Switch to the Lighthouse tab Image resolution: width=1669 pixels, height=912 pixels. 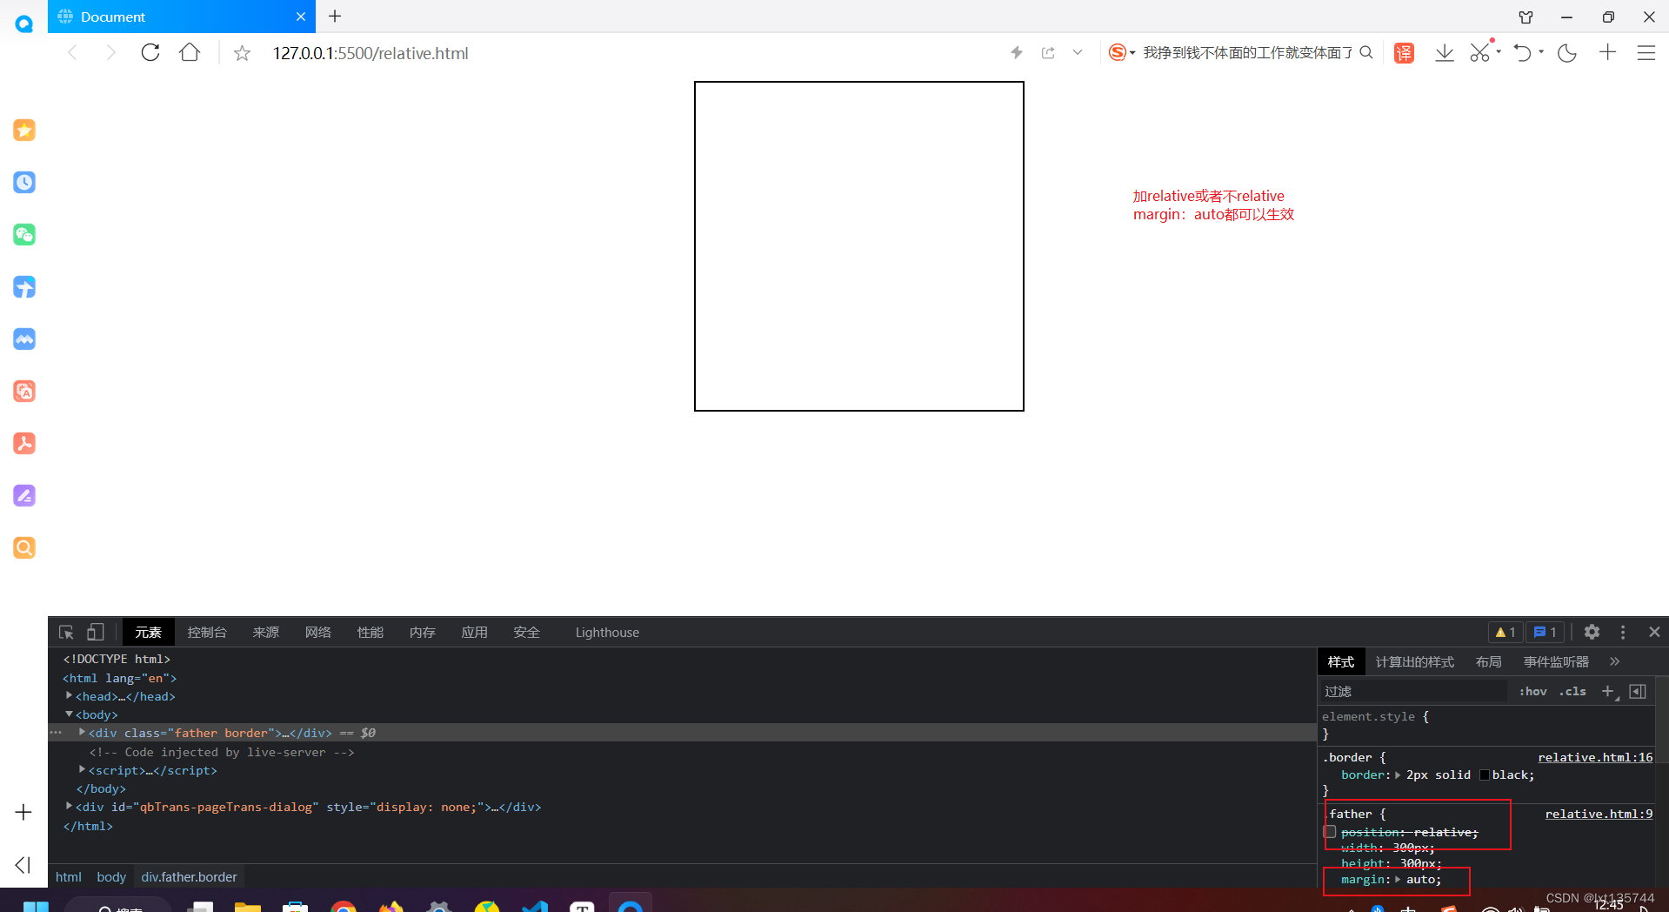pos(607,633)
